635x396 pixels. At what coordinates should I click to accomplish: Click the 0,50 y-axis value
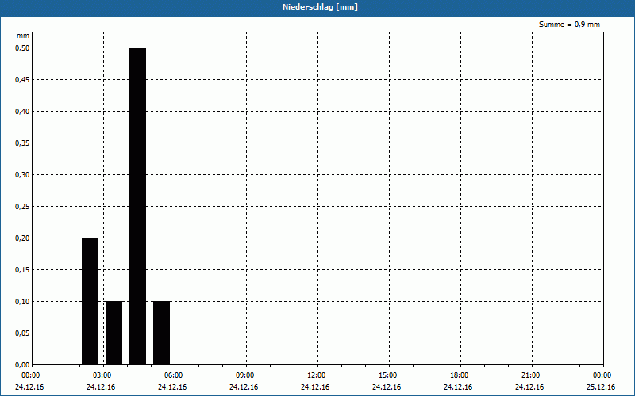click(x=22, y=48)
